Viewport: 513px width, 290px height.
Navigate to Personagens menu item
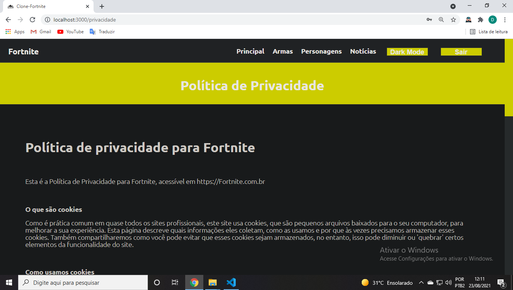pos(321,51)
